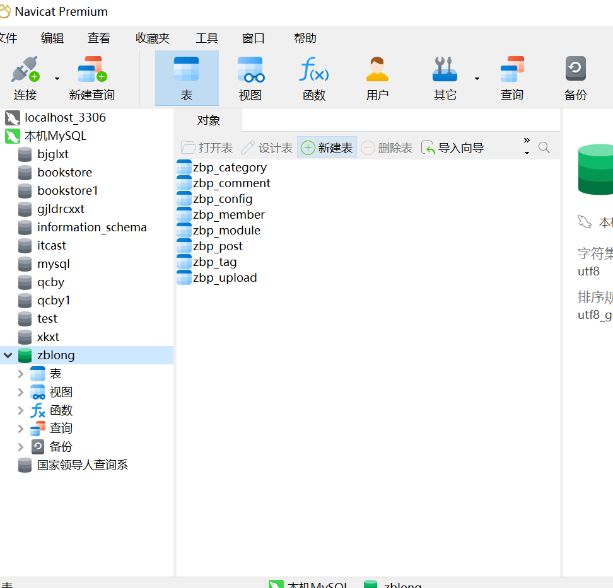The width and height of the screenshot is (613, 588).
Task: Open the 查看 menu
Action: point(99,38)
